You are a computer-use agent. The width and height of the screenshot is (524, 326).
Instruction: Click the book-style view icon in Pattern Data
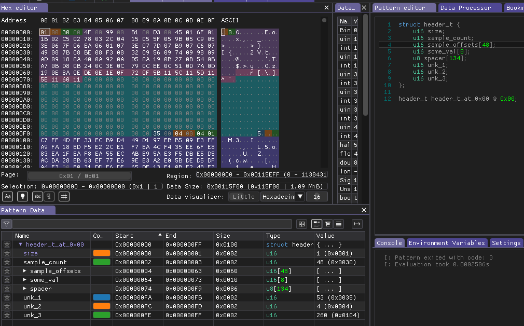pos(302,224)
